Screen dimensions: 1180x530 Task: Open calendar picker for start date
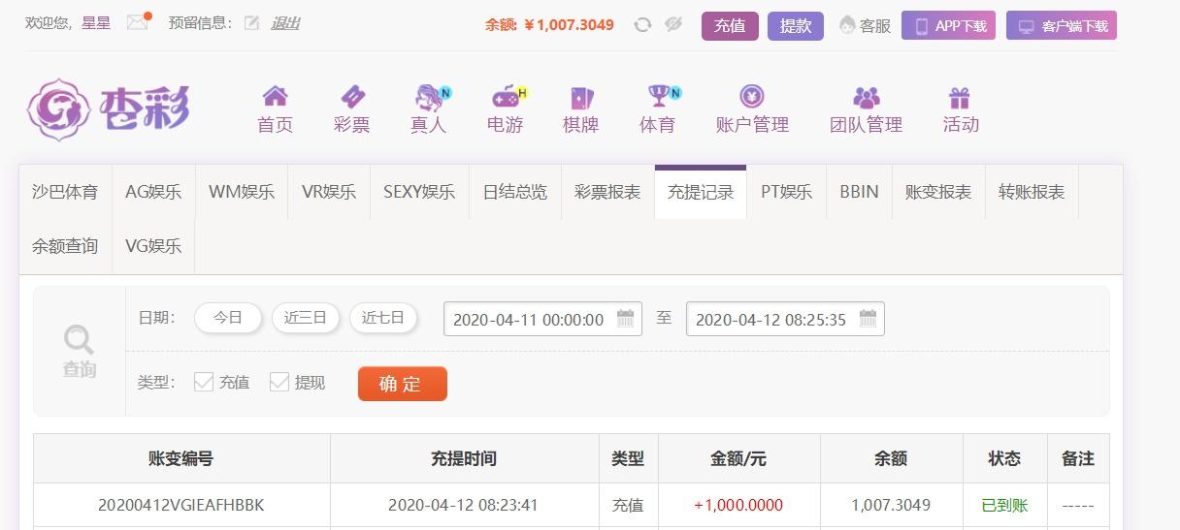(625, 319)
